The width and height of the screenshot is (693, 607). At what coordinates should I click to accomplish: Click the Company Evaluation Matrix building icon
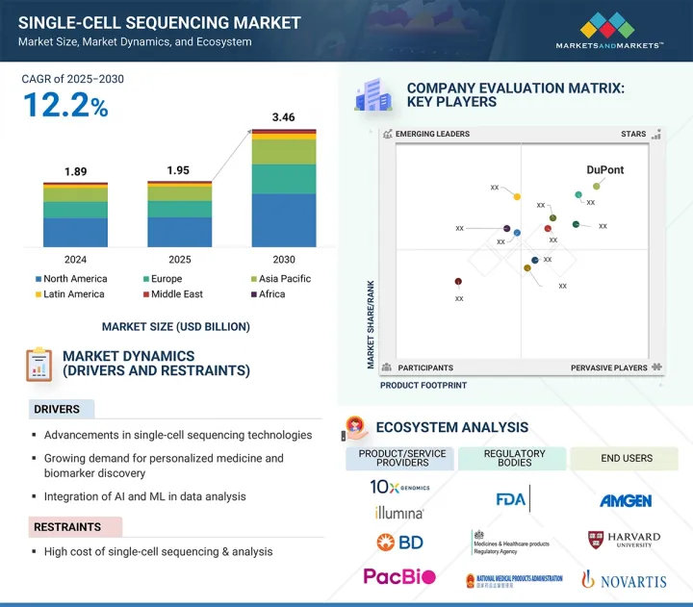pos(372,95)
